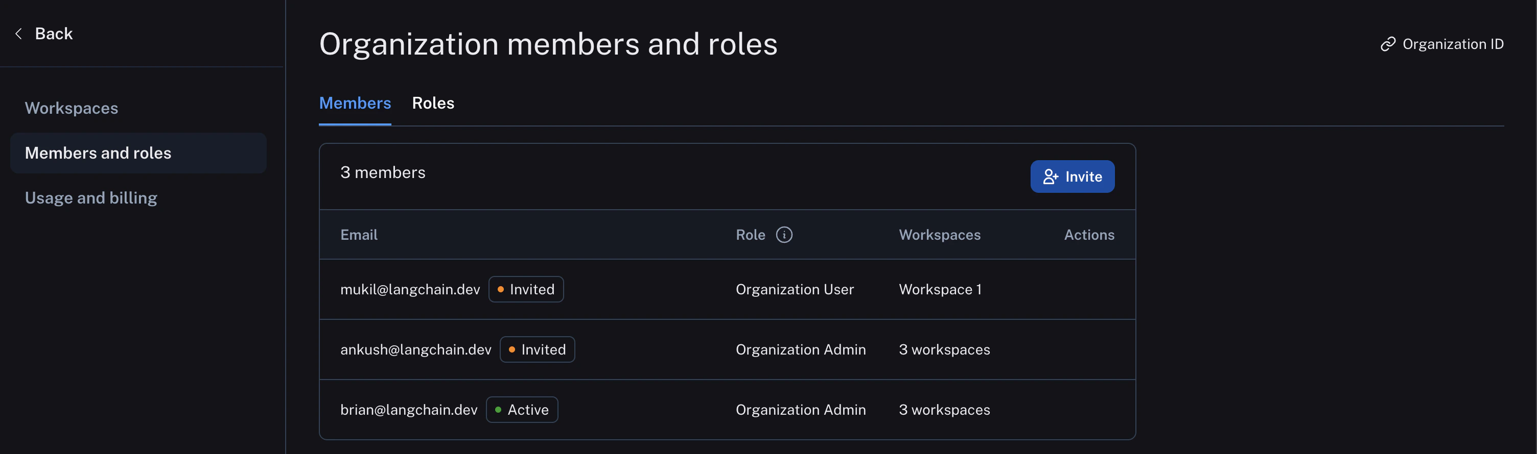Click the Role info circle icon
1537x454 pixels.
point(783,235)
